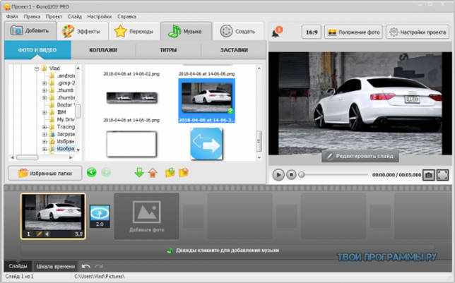Click the playback progress slider
455x283 pixels.
coord(334,175)
